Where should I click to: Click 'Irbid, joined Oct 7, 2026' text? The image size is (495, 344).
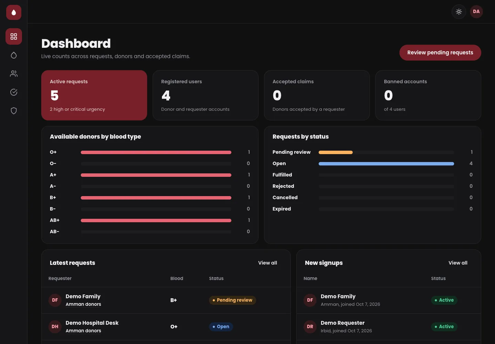pos(346,331)
